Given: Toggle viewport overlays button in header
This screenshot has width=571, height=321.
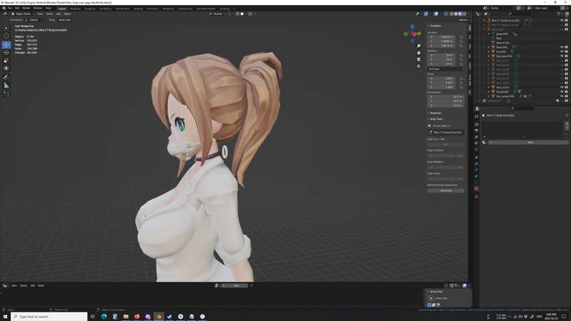Looking at the screenshot, I should 436,14.
